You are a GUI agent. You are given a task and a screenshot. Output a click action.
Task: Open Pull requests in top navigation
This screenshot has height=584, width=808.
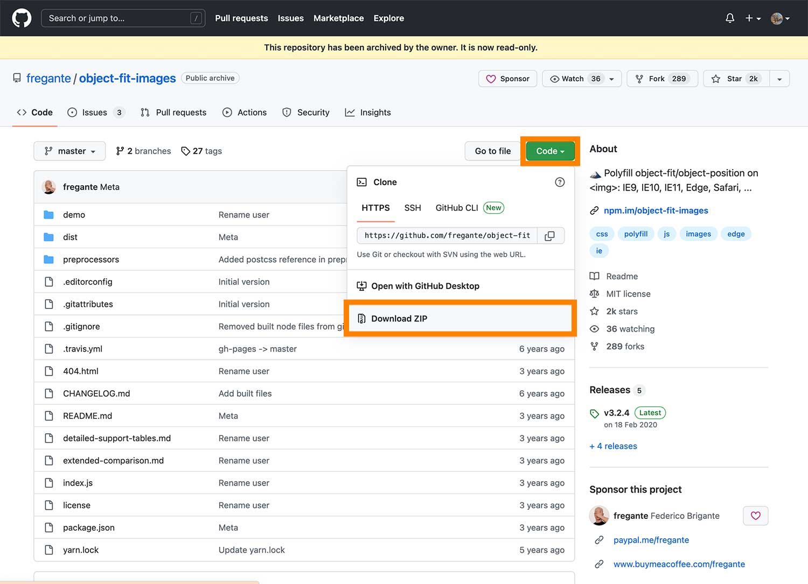coord(241,18)
